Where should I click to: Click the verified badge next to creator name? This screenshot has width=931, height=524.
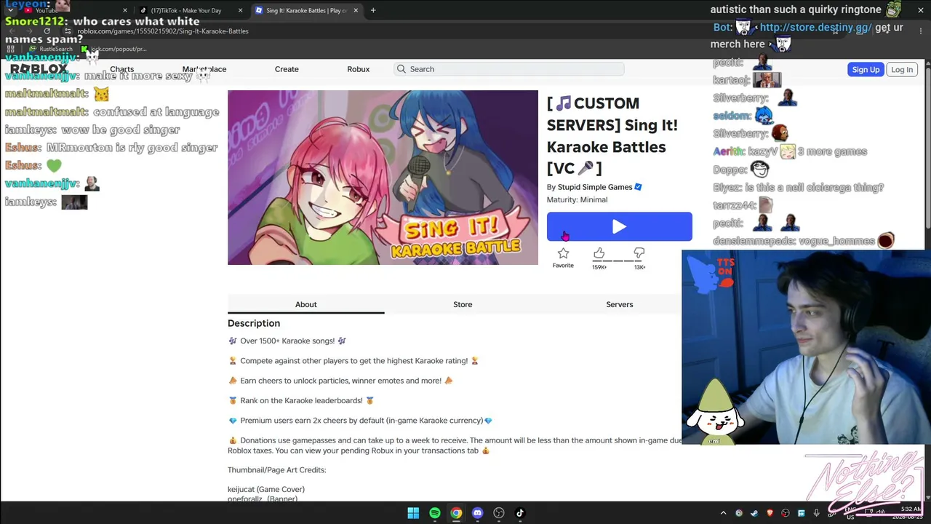click(x=638, y=187)
